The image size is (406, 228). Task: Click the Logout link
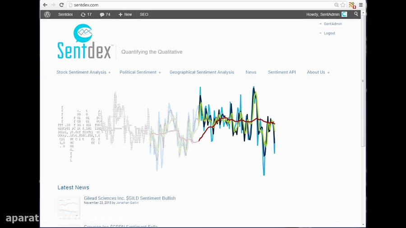(329, 33)
